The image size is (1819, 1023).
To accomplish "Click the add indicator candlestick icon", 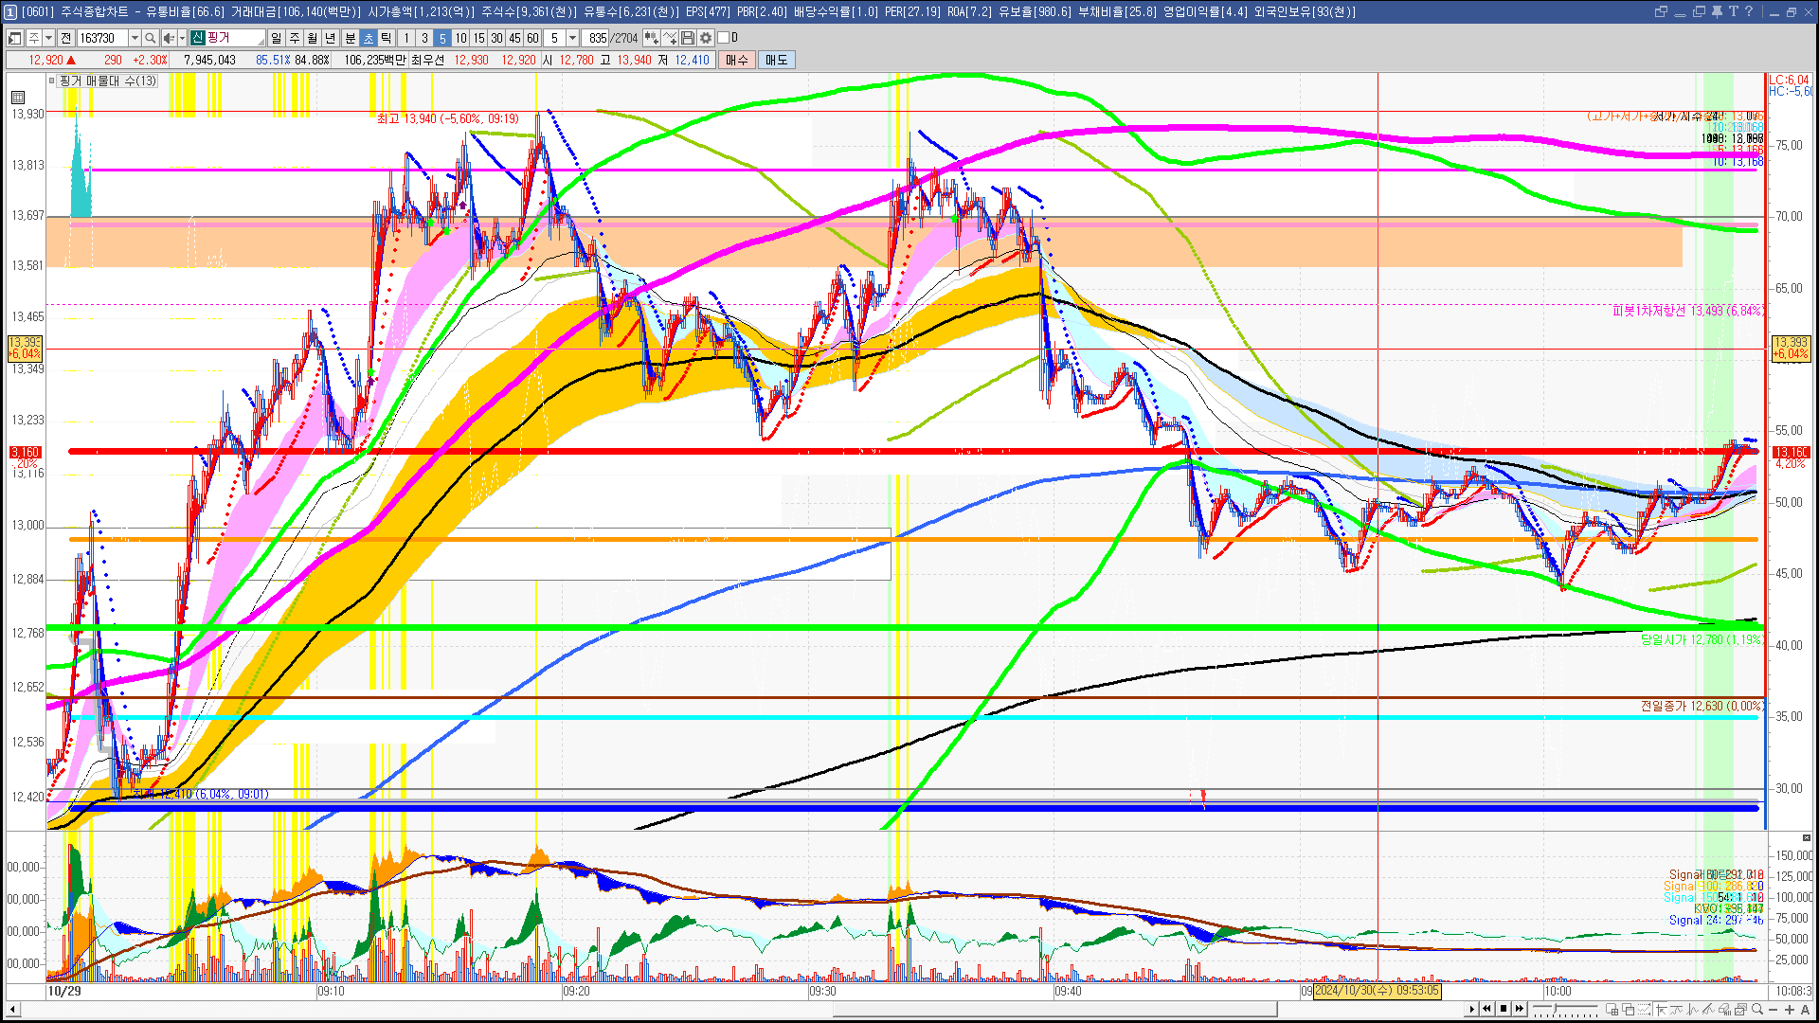I will 652,38.
